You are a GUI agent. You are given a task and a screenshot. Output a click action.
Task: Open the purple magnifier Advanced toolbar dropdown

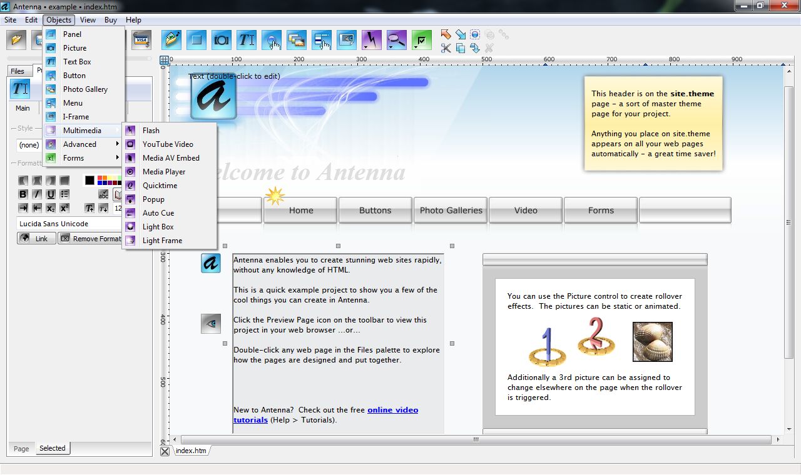point(397,40)
